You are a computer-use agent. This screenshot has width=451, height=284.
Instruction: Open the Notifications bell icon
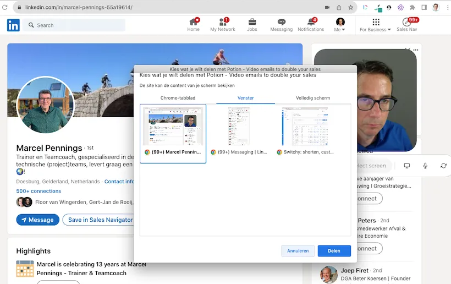[311, 25]
